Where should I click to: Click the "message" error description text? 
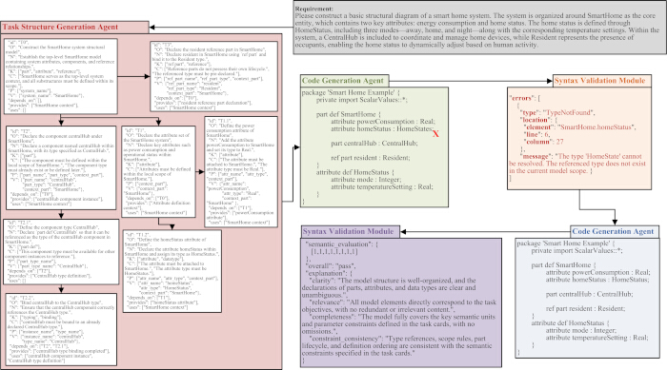click(x=577, y=164)
